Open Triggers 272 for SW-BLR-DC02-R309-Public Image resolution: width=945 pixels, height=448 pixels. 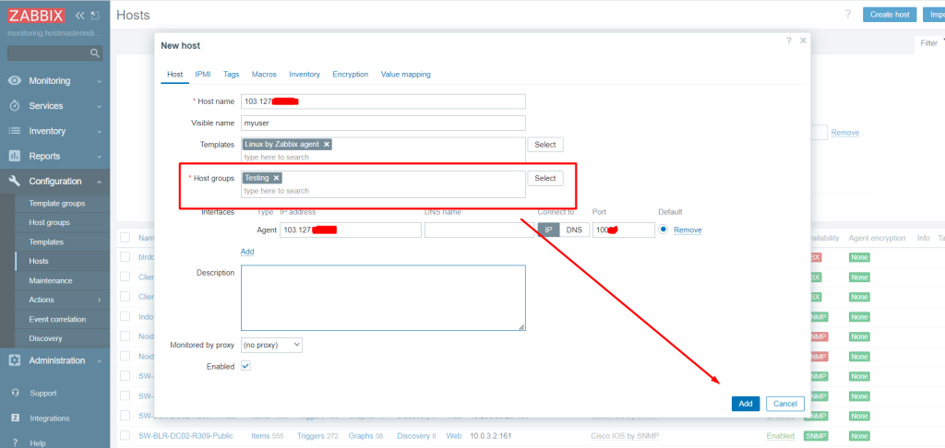point(317,435)
